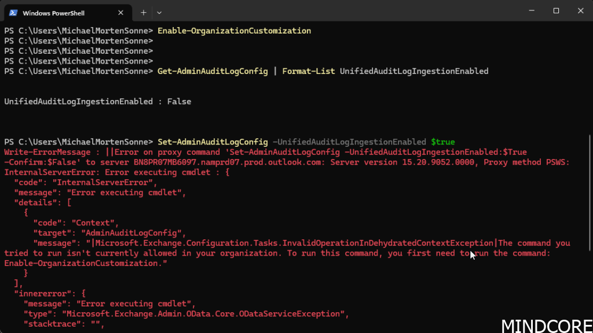Click the UnifiedAuditLogIngestionEnabled : False output line
Viewport: 593px width, 333px height.
click(x=97, y=101)
